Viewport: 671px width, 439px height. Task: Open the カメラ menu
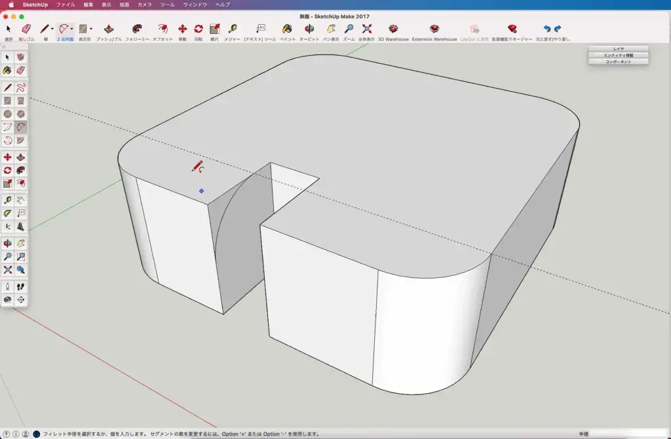(145, 5)
